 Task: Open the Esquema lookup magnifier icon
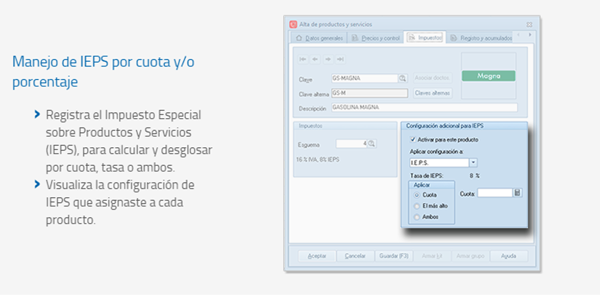click(x=372, y=144)
